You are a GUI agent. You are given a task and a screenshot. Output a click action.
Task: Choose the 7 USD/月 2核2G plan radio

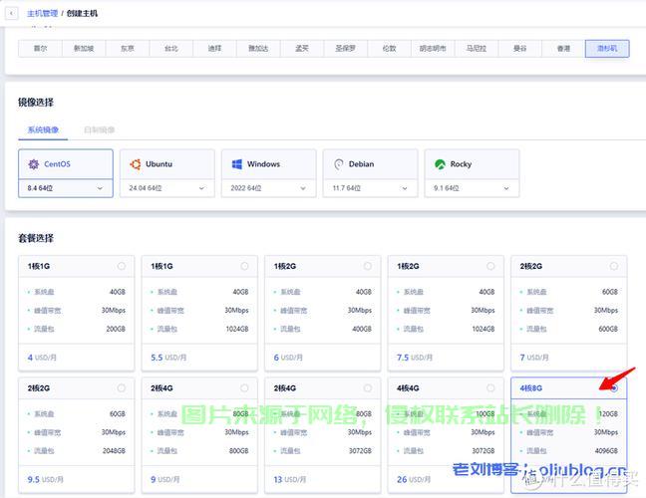tap(613, 266)
